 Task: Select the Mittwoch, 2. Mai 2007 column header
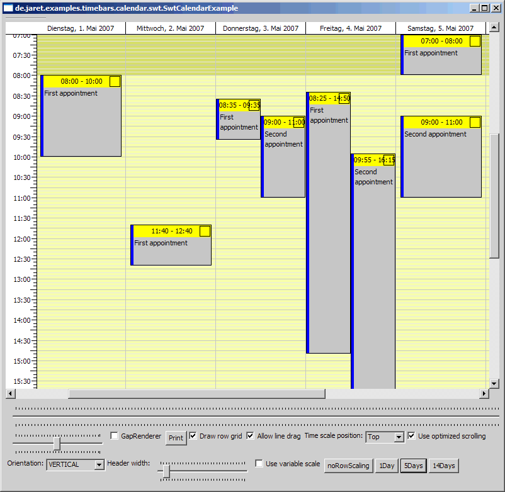[171, 28]
